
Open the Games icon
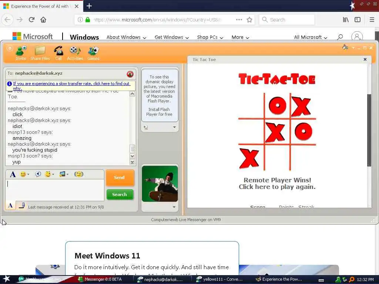tap(93, 53)
